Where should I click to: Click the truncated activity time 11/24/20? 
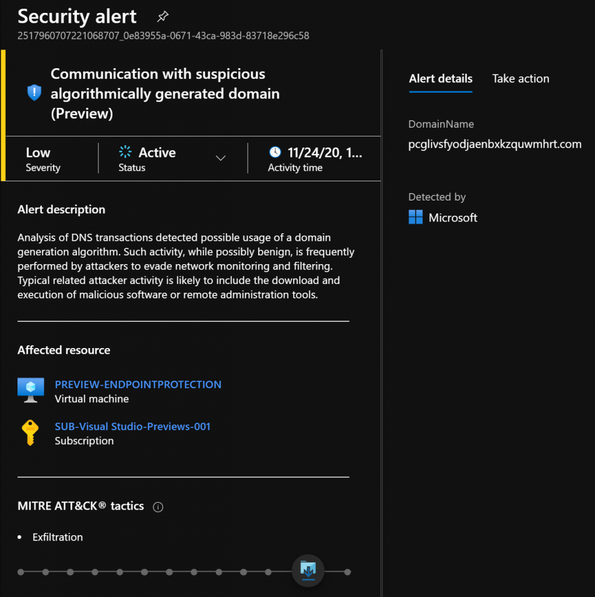pyautogui.click(x=325, y=153)
